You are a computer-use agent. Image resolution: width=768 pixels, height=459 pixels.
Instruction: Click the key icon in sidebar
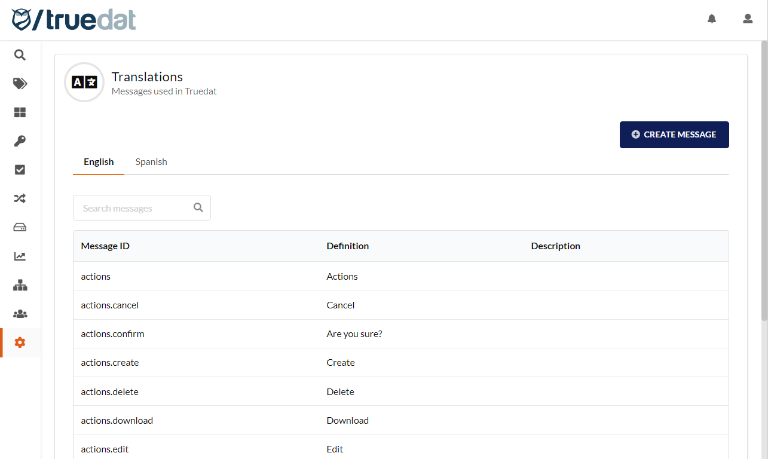pos(20,141)
